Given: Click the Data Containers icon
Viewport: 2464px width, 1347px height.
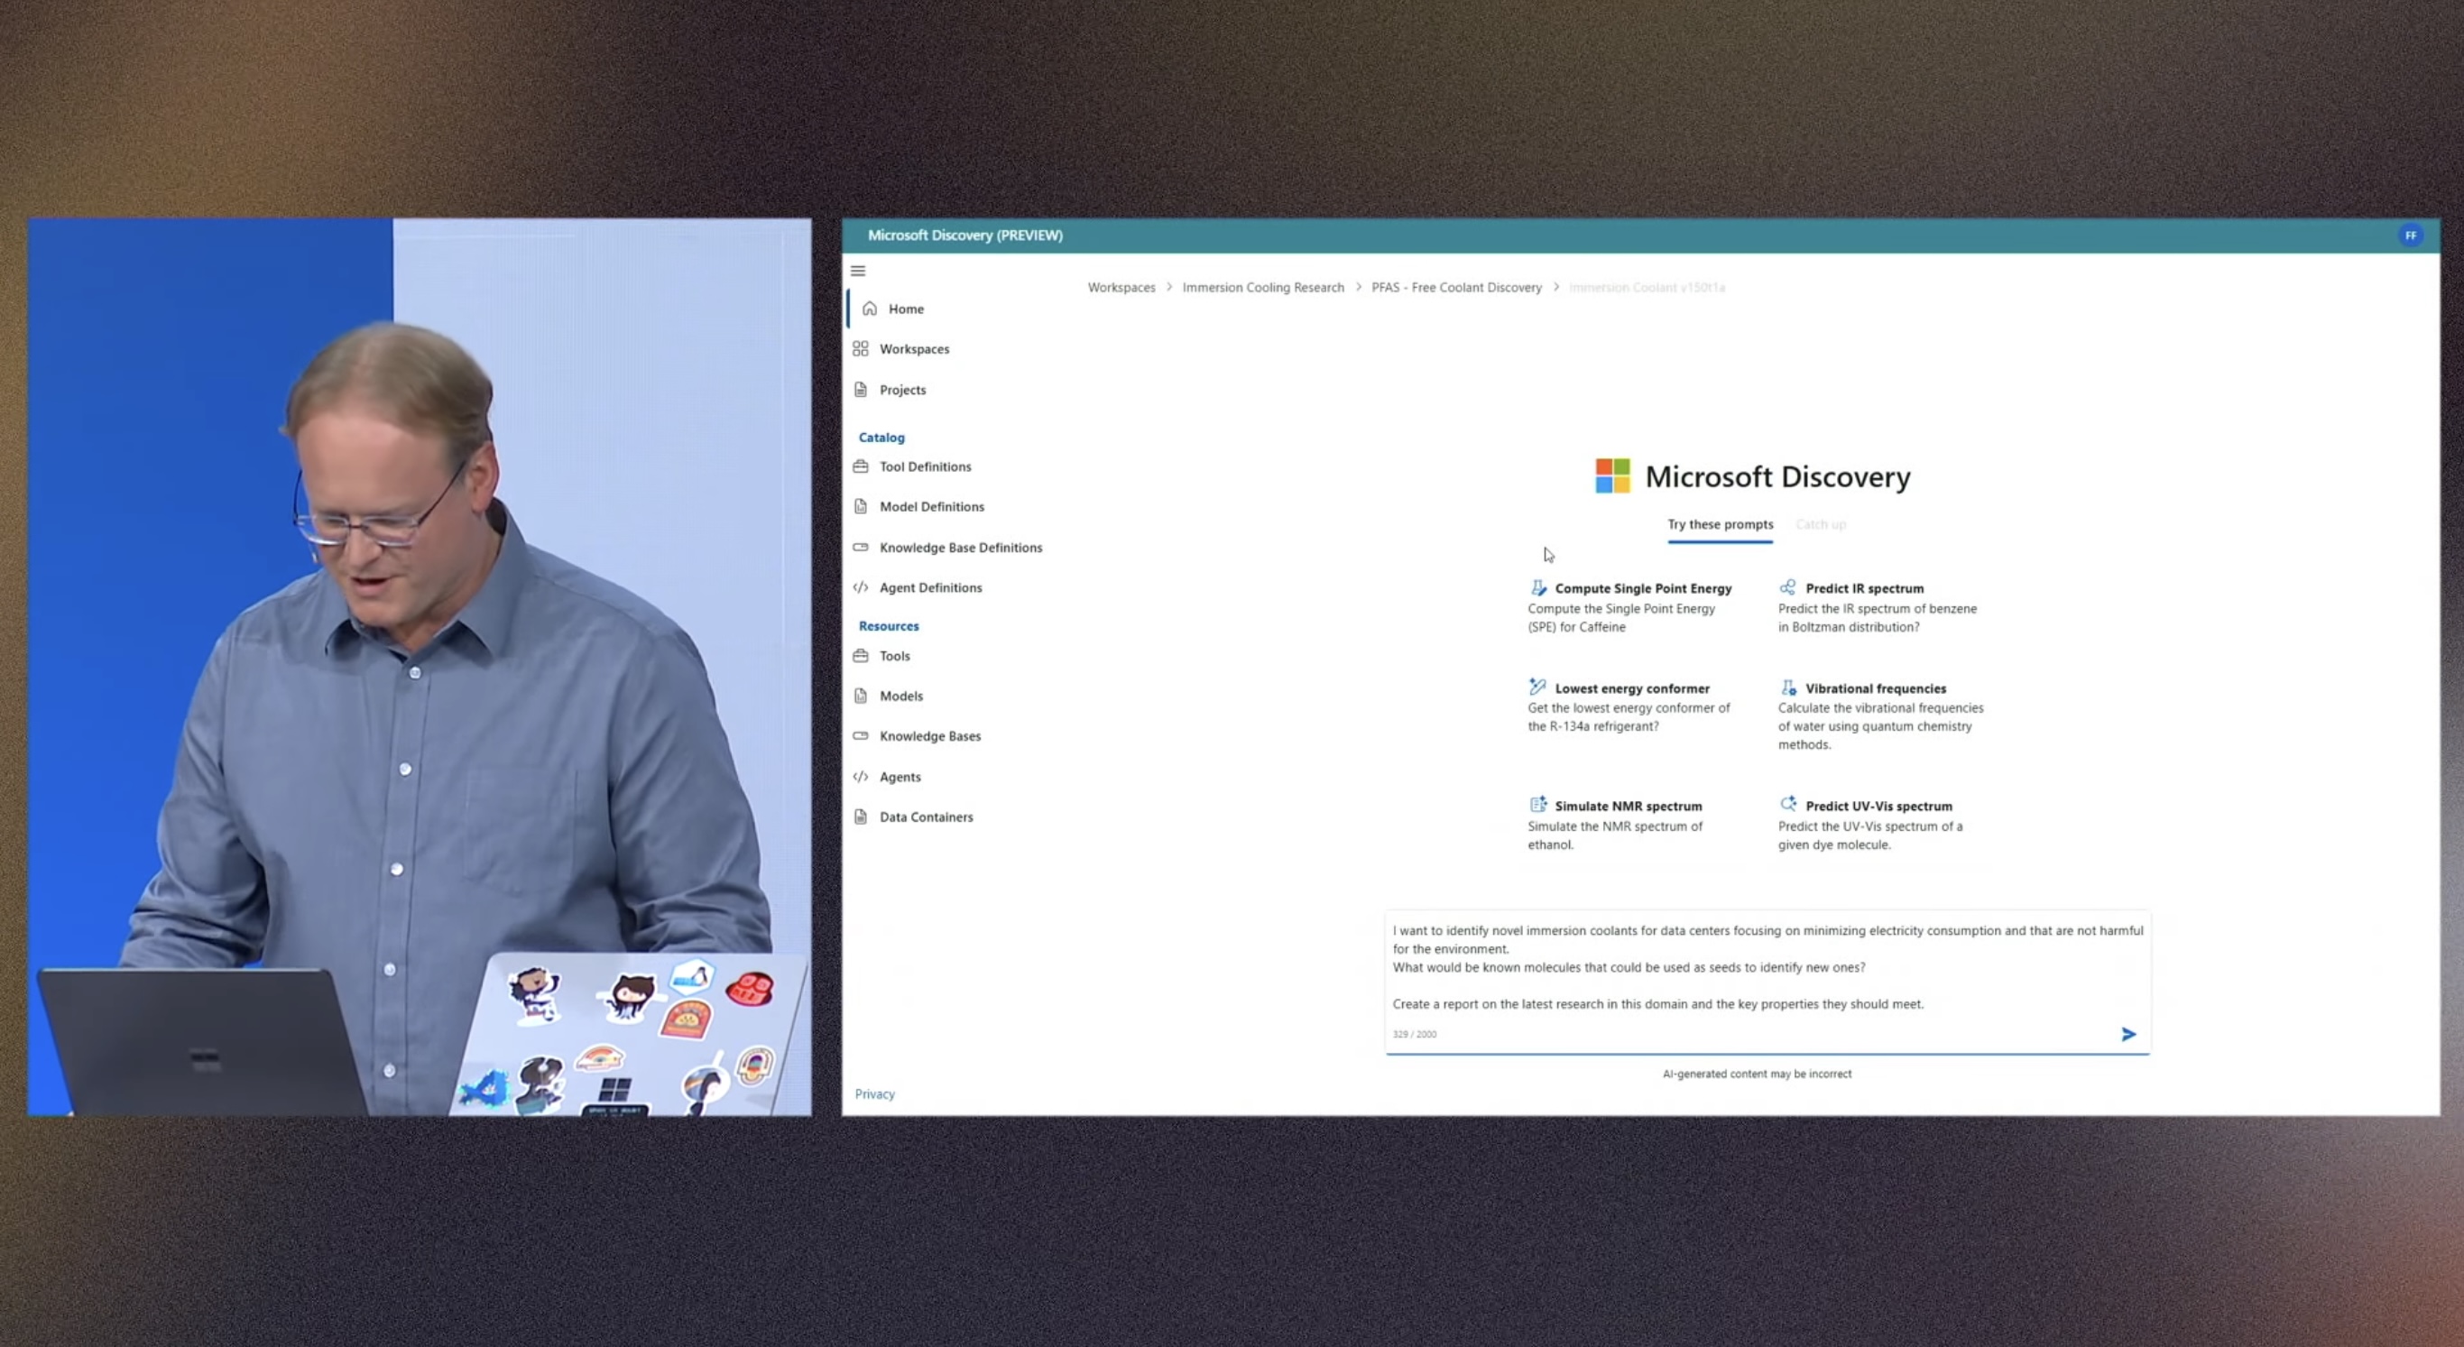Looking at the screenshot, I should [861, 816].
